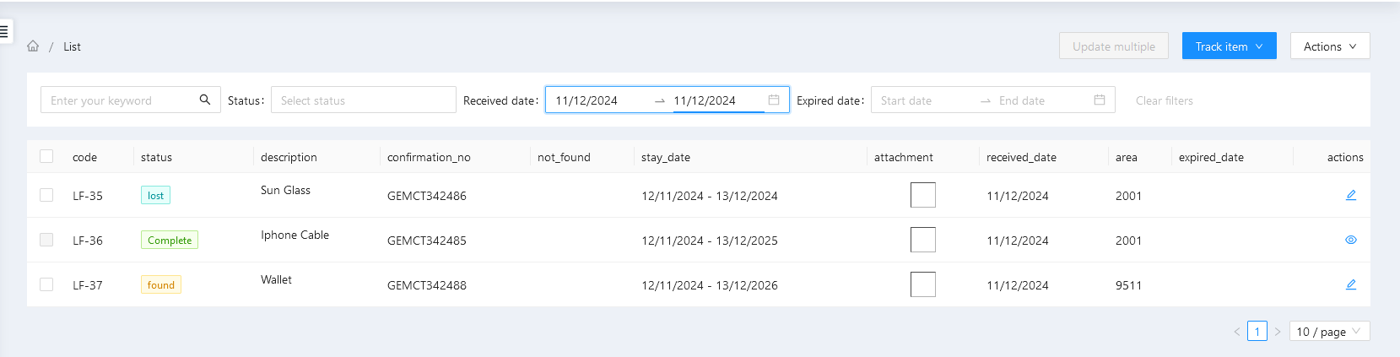Change the 10 / page size selector
This screenshot has width=1400, height=357.
(x=1329, y=332)
